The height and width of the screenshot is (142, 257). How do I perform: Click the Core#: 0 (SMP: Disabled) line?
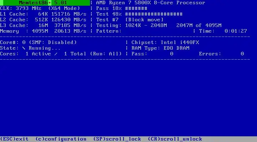(38, 42)
